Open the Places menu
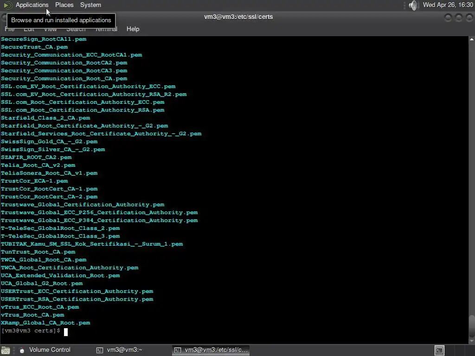The image size is (475, 356). 64,5
